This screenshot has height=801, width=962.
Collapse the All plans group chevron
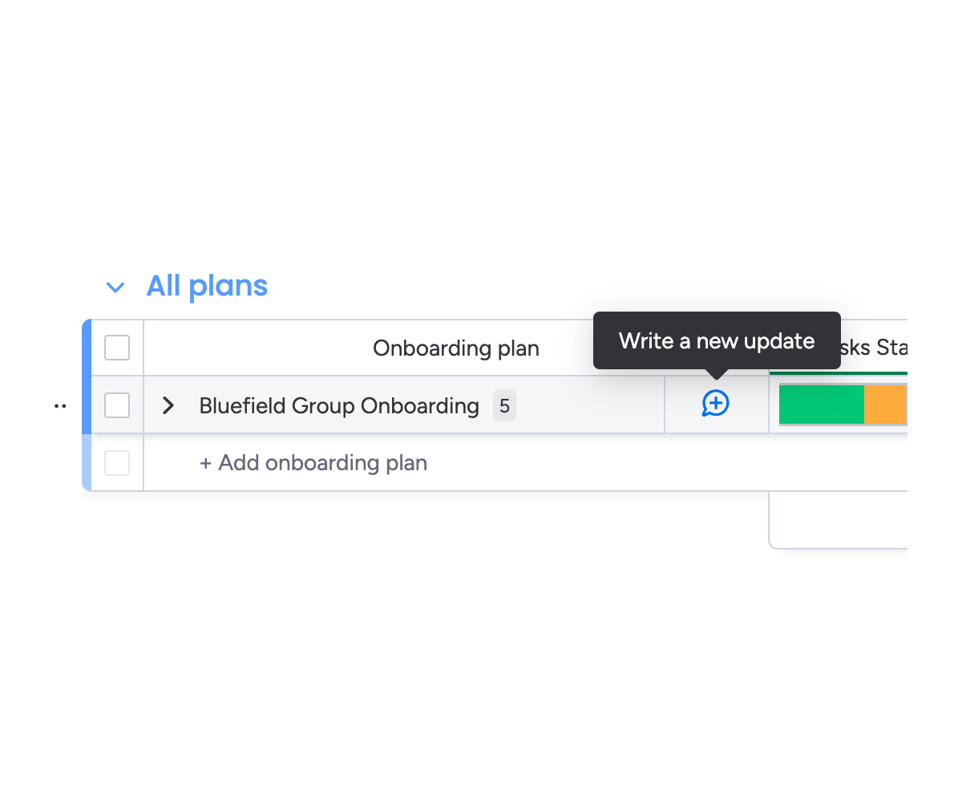pyautogui.click(x=115, y=287)
